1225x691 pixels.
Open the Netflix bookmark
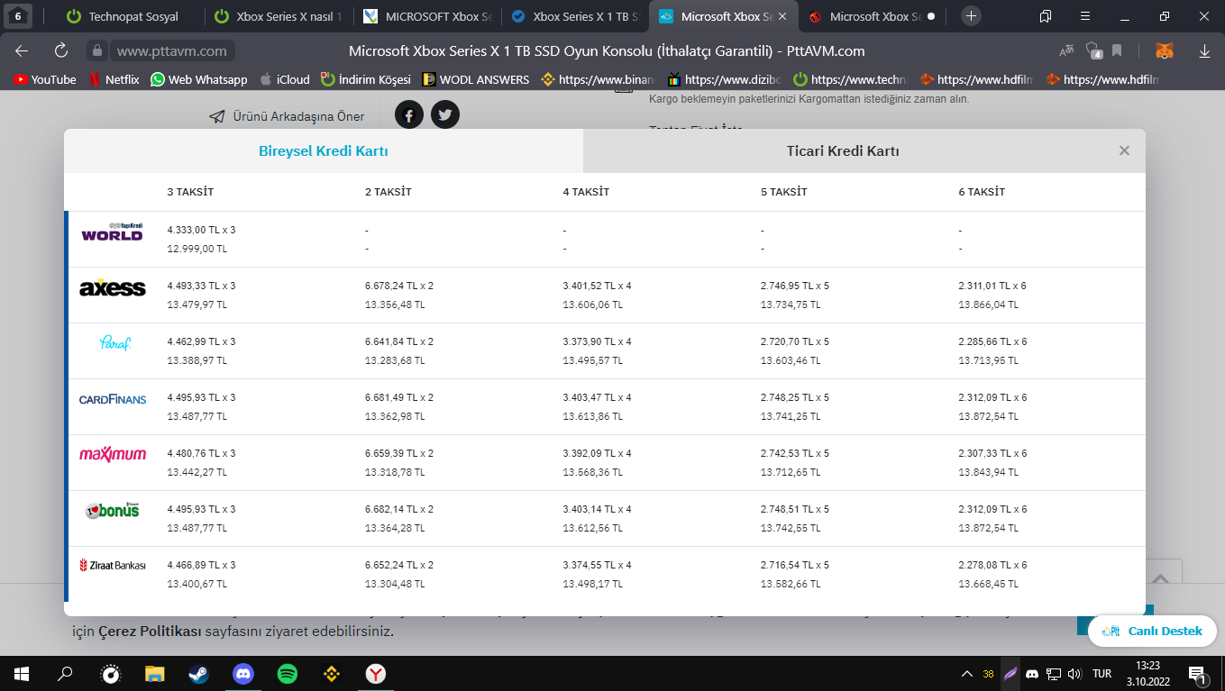click(114, 79)
